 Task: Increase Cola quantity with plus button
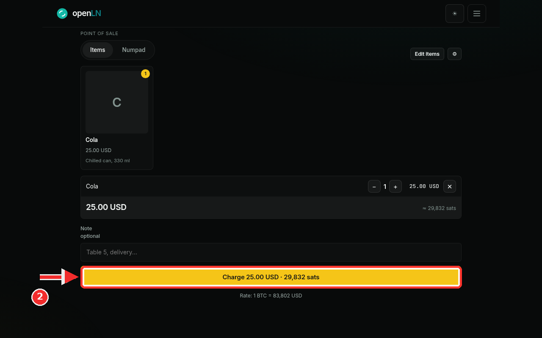click(x=395, y=186)
